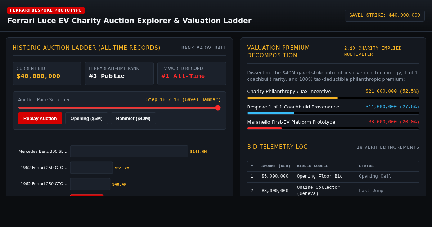Click the $48.4M value label
Screen dimensions: 432x227
(119, 184)
